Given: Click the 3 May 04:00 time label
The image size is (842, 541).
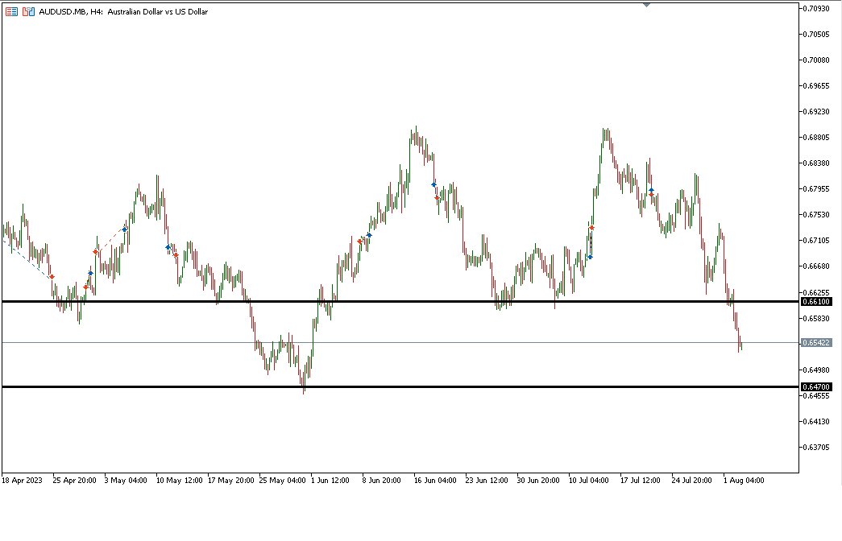Looking at the screenshot, I should (x=126, y=481).
